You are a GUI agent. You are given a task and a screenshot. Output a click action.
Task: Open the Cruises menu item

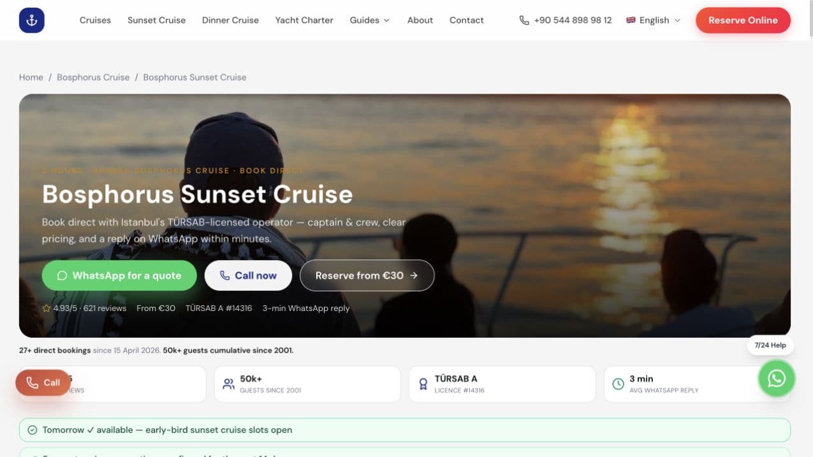[x=95, y=20]
